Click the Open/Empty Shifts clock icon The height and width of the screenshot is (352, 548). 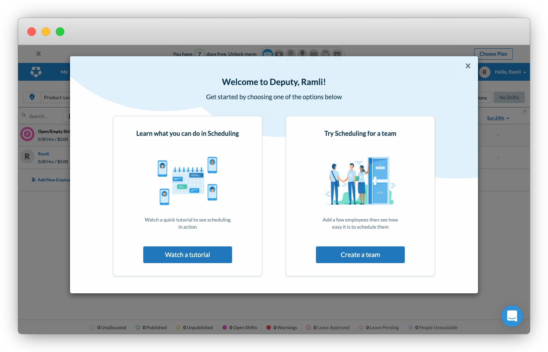27,134
